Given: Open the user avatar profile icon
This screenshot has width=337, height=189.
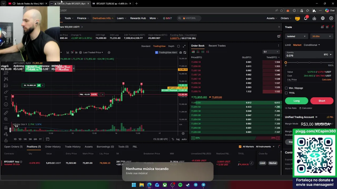Looking at the screenshot, I should (x=297, y=18).
